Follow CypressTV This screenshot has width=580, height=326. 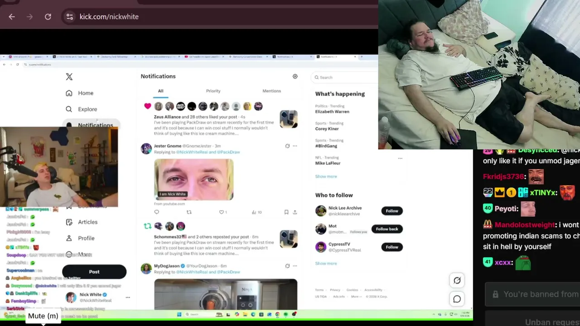coord(392,247)
